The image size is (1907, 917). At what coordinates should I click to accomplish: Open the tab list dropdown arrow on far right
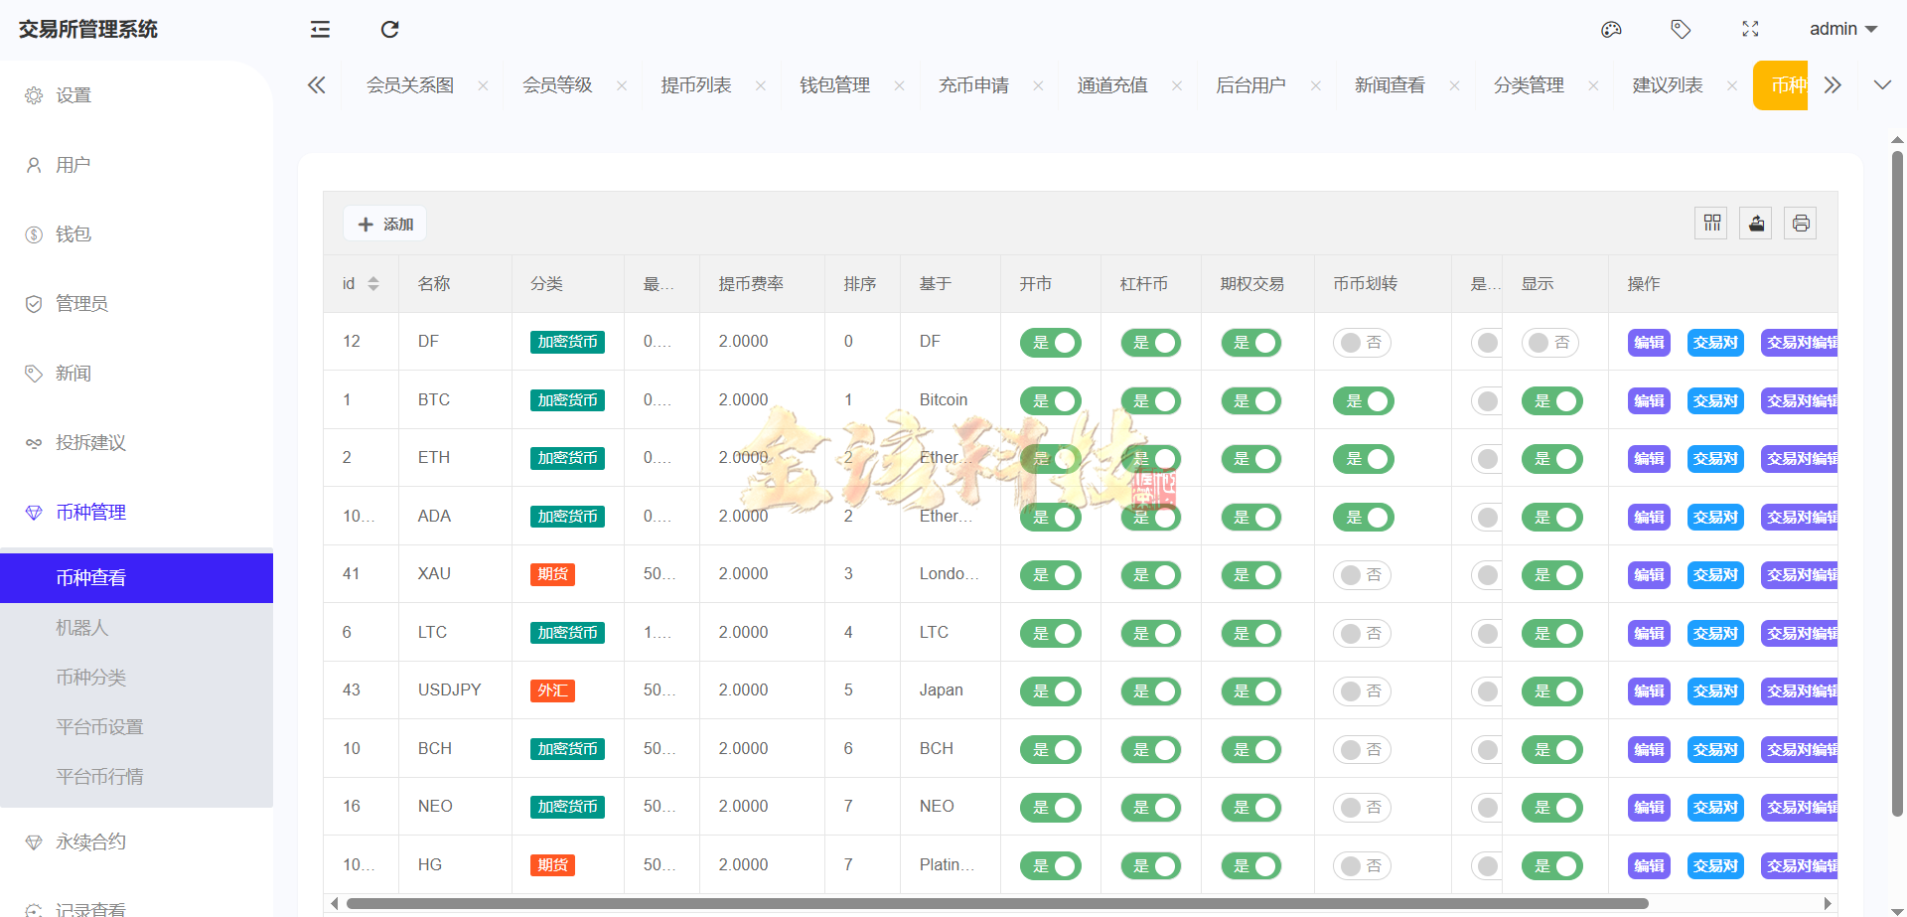(x=1883, y=84)
